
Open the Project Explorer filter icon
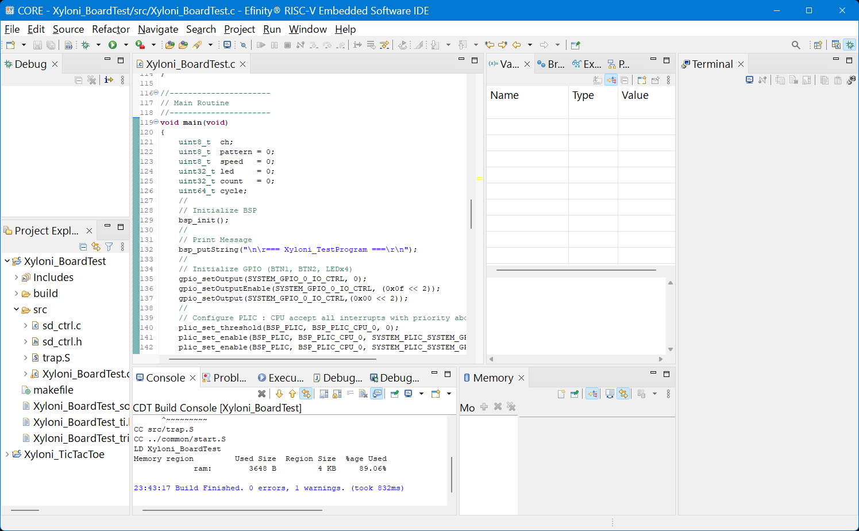(109, 247)
